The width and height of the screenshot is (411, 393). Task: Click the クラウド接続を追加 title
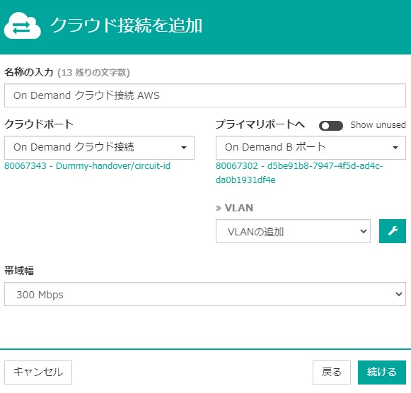point(127,25)
